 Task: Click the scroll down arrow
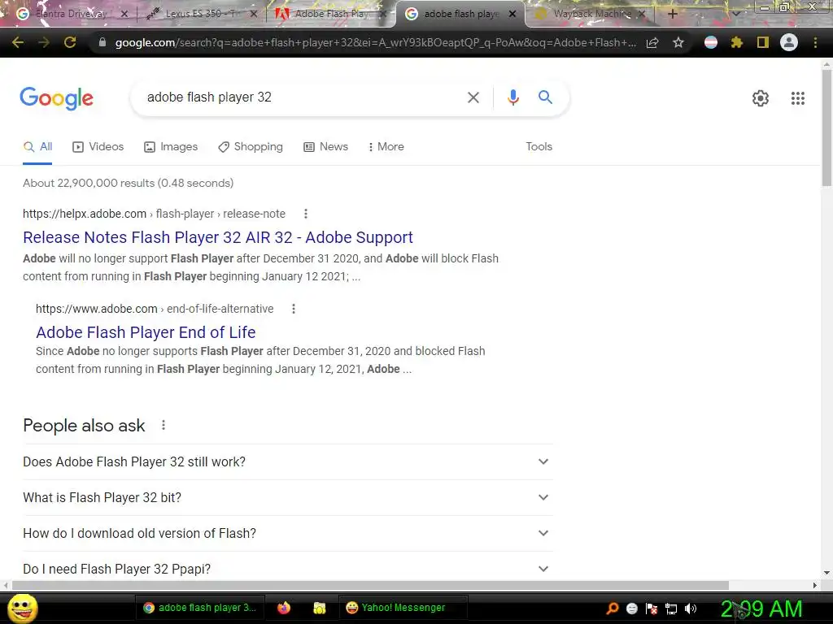point(826,573)
